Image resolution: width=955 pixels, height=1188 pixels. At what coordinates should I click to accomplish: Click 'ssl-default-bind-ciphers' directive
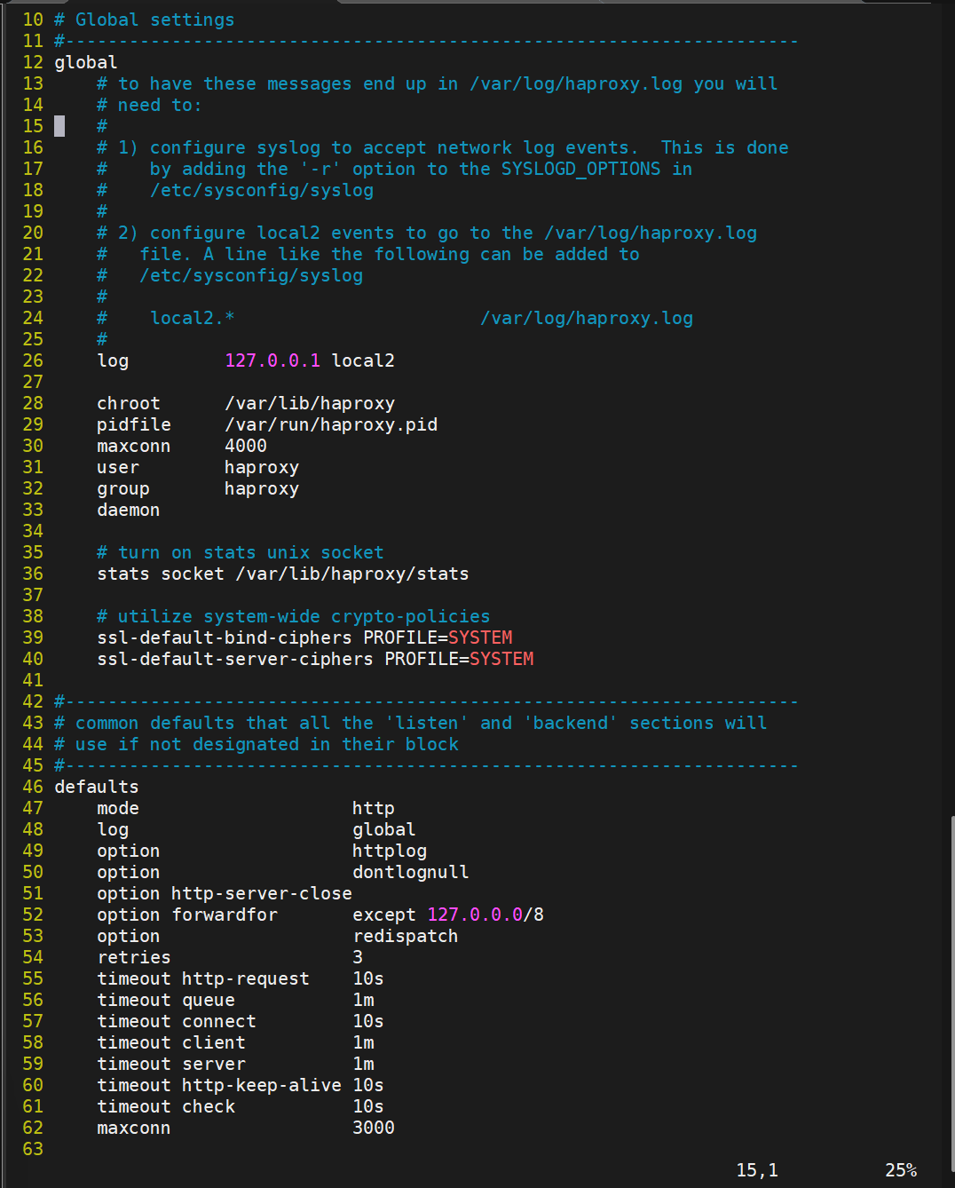click(225, 638)
